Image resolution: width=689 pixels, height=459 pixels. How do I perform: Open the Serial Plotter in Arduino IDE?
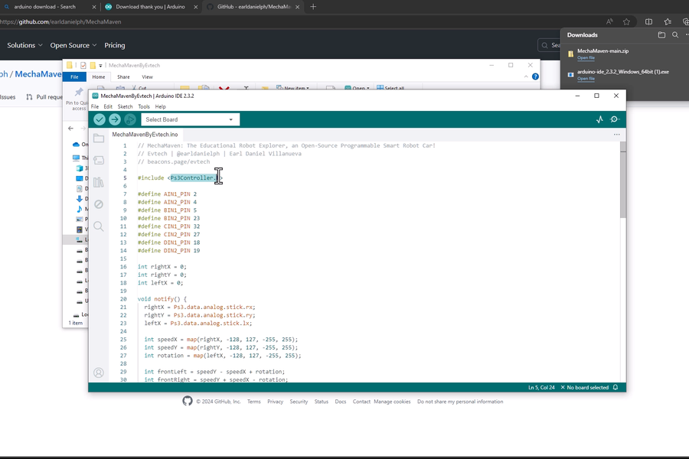tap(599, 119)
